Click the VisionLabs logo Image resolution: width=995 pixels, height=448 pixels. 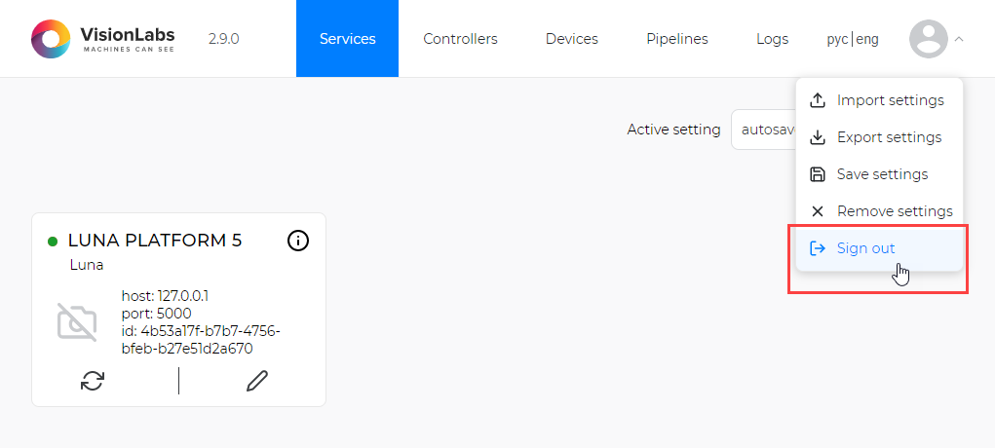click(102, 39)
